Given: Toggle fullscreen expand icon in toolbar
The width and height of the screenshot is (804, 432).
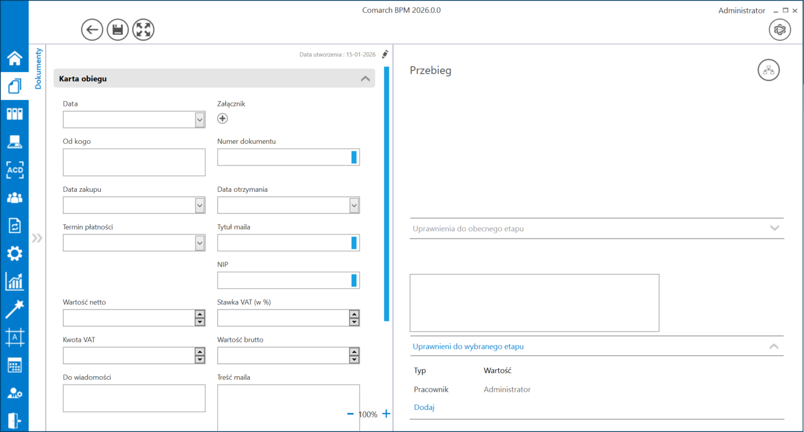Looking at the screenshot, I should pos(143,30).
